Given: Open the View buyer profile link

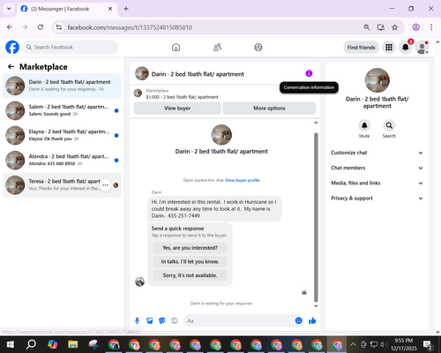Looking at the screenshot, I should pyautogui.click(x=243, y=180).
